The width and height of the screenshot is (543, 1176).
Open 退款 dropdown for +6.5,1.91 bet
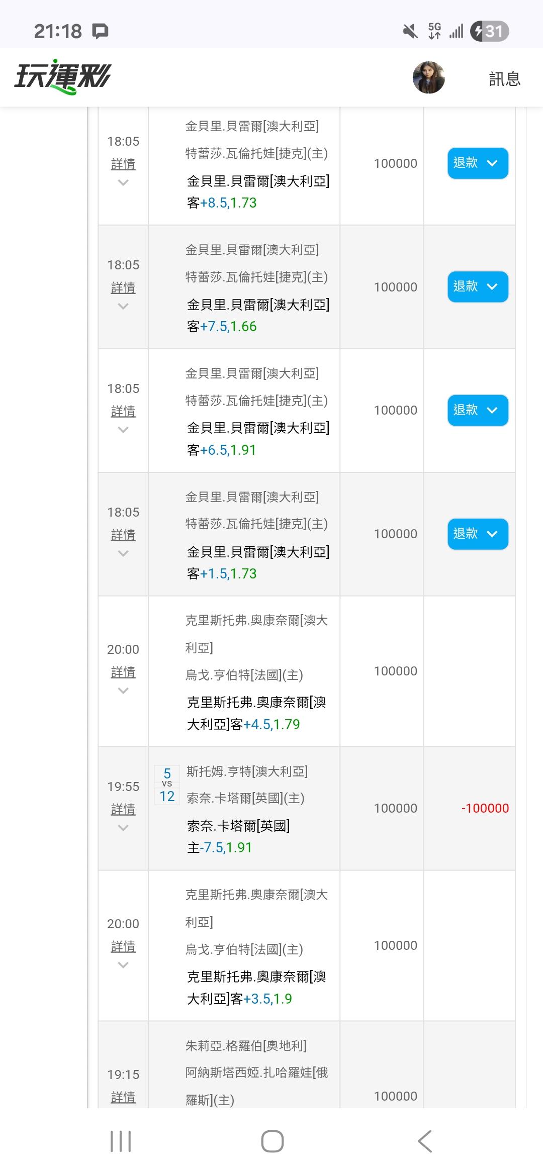478,411
